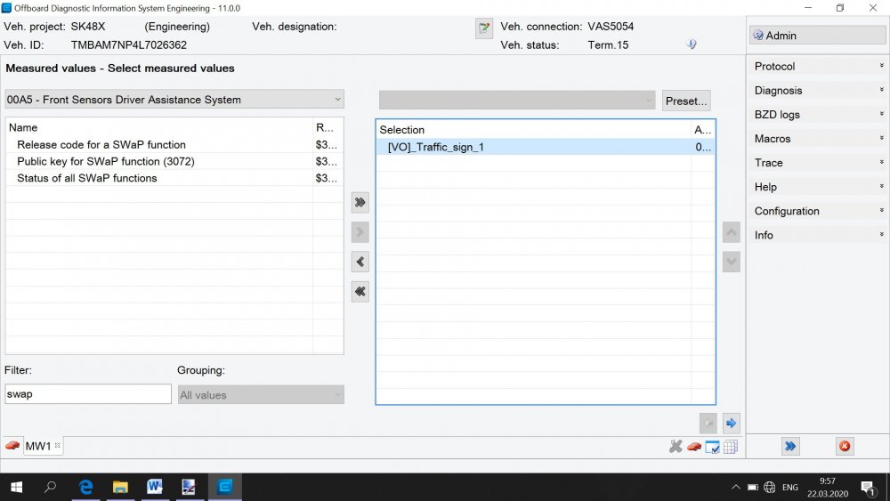
Task: Click the Windows Start button
Action: click(16, 487)
